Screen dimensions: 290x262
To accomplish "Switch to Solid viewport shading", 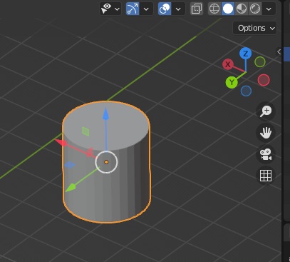I will [x=228, y=9].
